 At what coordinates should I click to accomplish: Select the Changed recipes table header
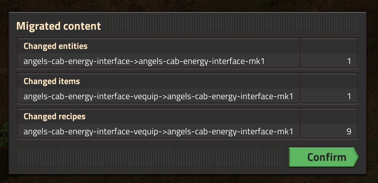point(54,116)
